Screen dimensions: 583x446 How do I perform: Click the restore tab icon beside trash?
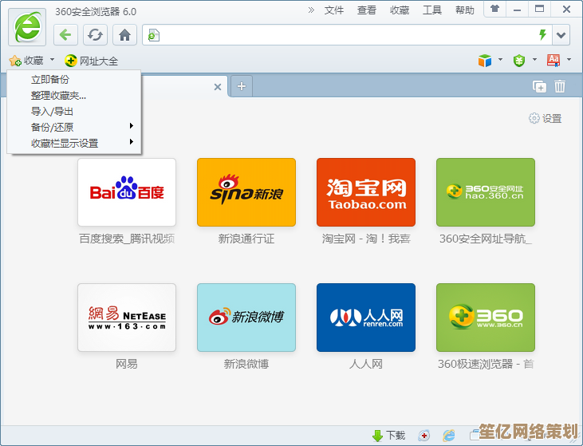(x=540, y=86)
